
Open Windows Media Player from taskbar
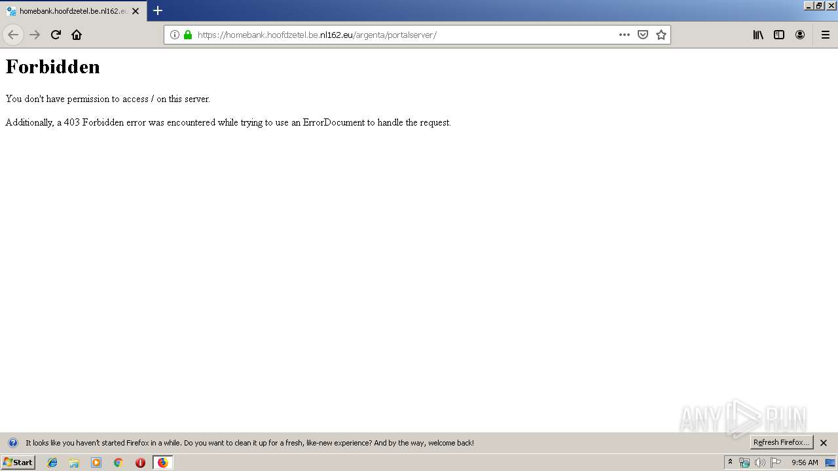pyautogui.click(x=96, y=462)
